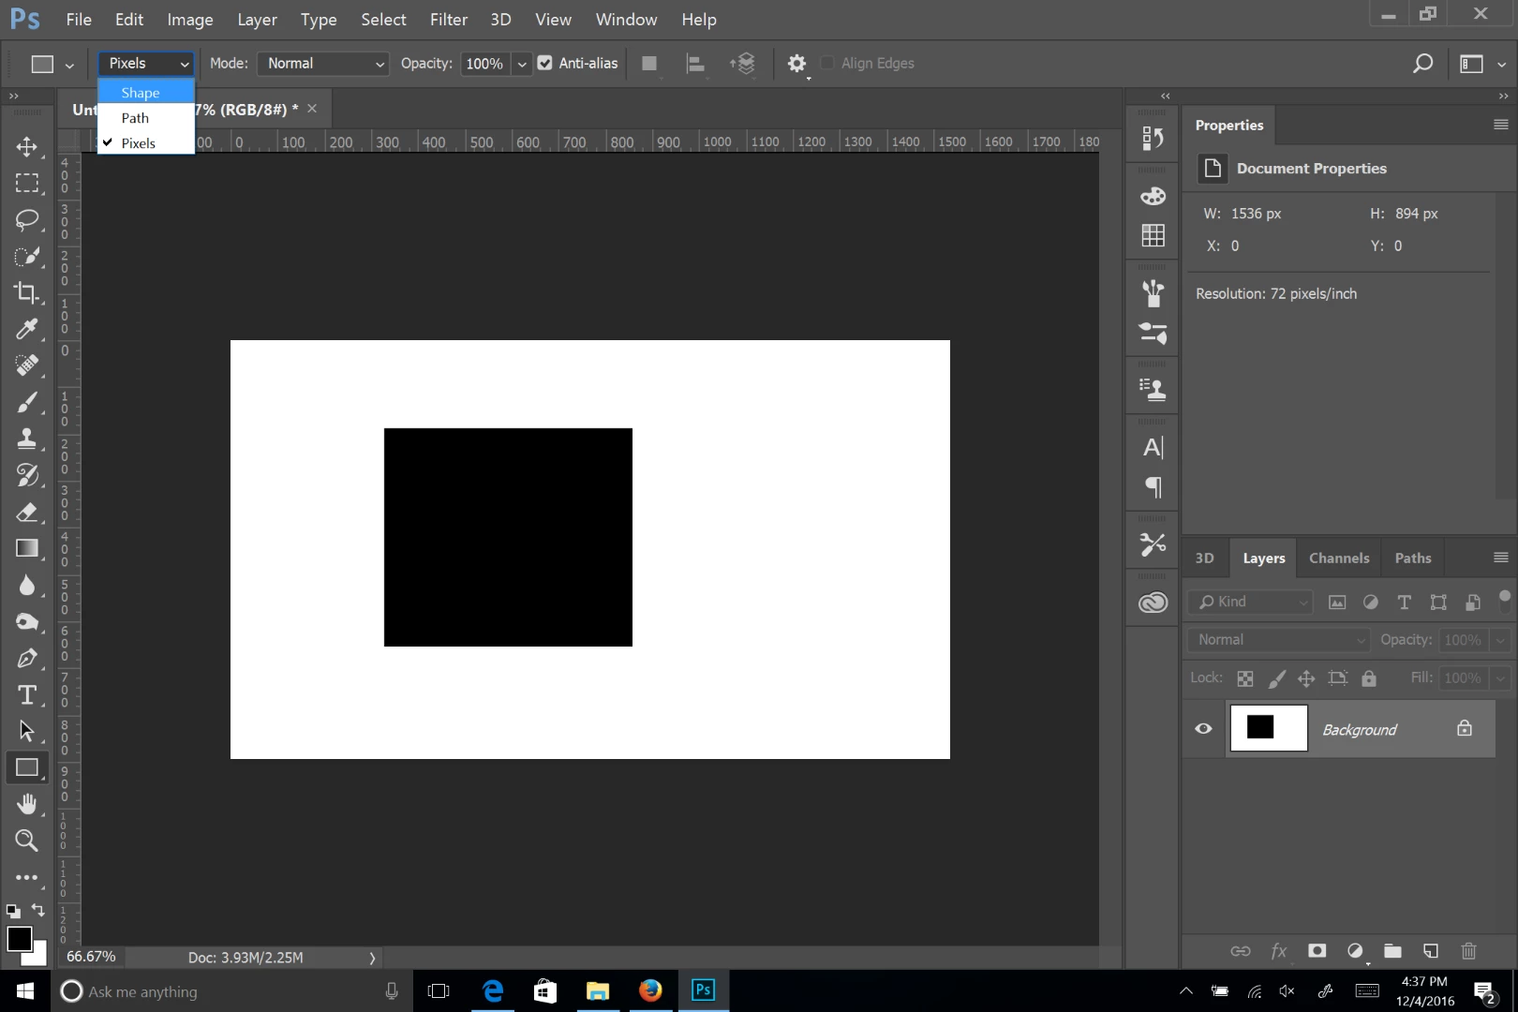Expand the Opacity slider arrow in options bar
The width and height of the screenshot is (1518, 1012).
(522, 64)
